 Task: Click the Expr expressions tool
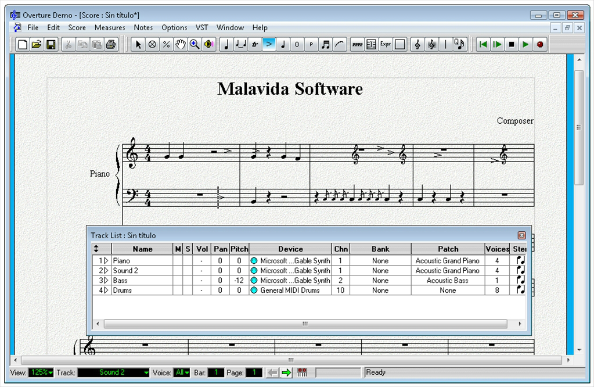tap(386, 44)
